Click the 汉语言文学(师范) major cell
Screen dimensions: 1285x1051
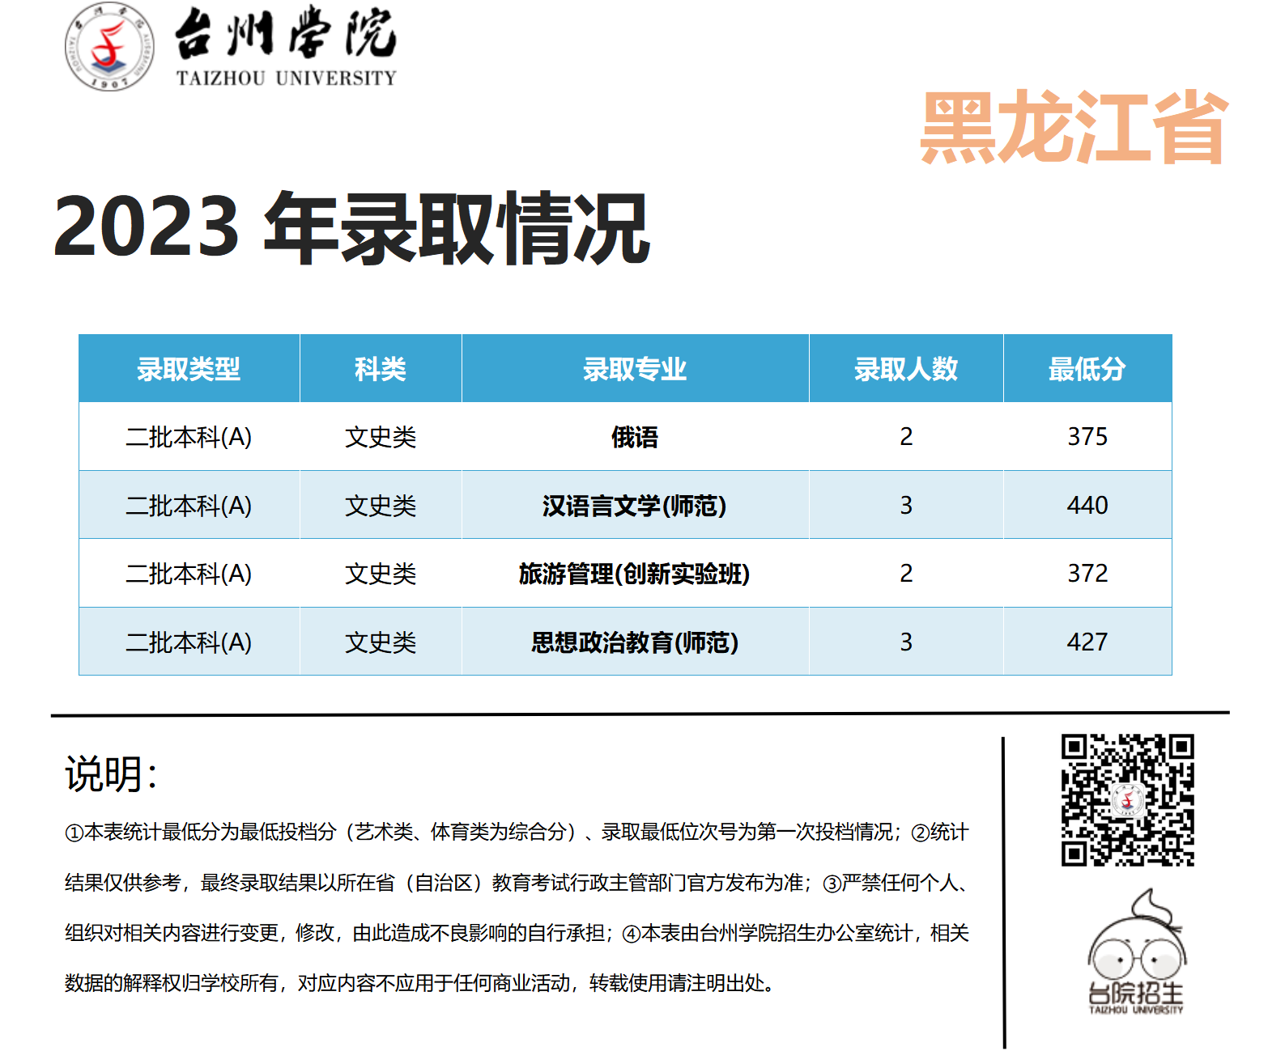[x=635, y=506]
